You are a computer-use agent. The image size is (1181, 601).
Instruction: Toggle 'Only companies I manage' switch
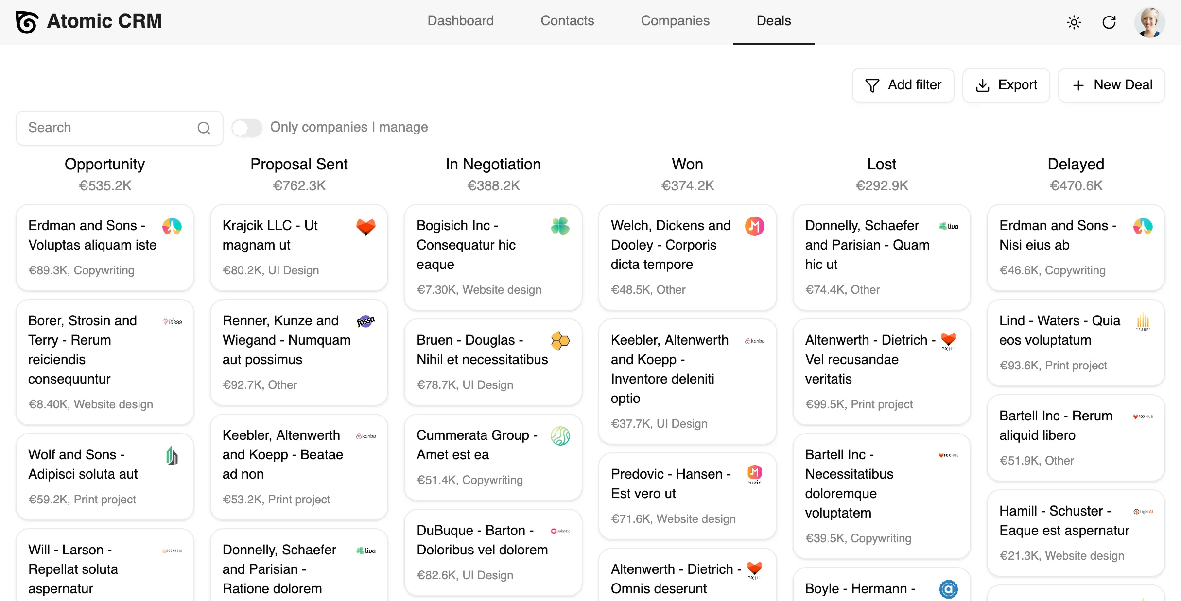[x=247, y=128]
